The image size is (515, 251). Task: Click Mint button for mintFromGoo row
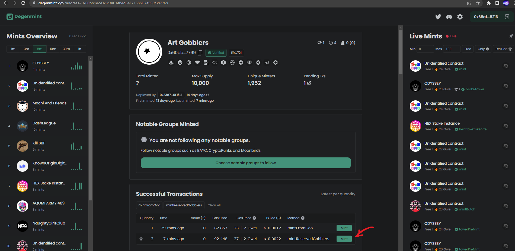click(344, 228)
